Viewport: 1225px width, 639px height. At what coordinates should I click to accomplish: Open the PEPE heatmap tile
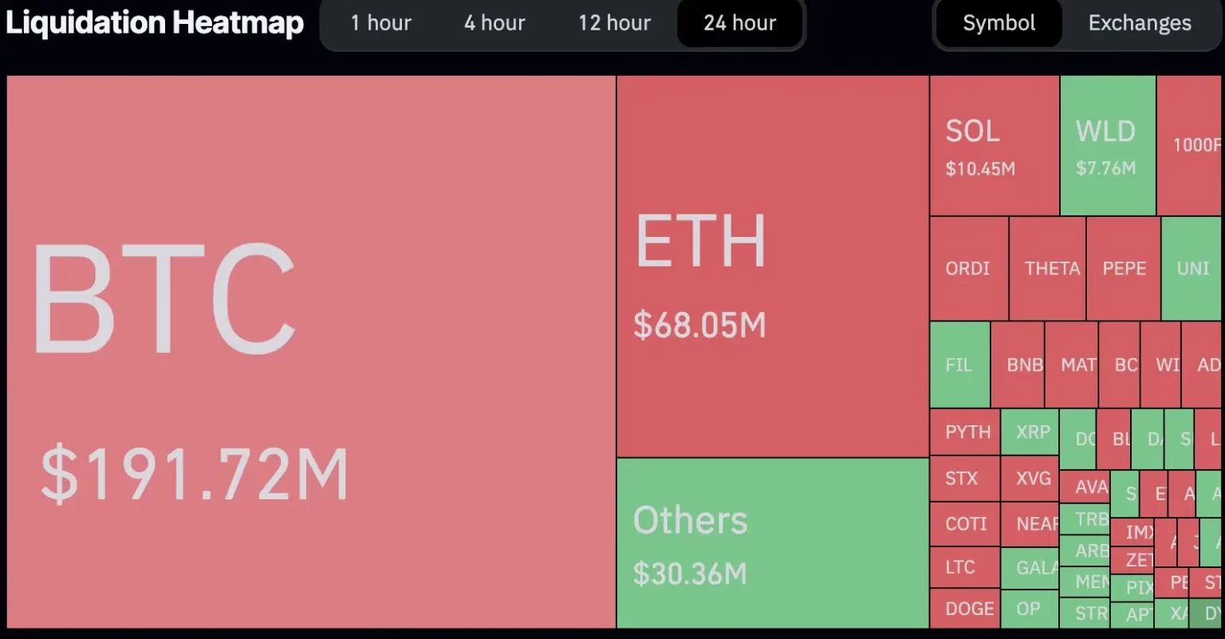(1123, 269)
